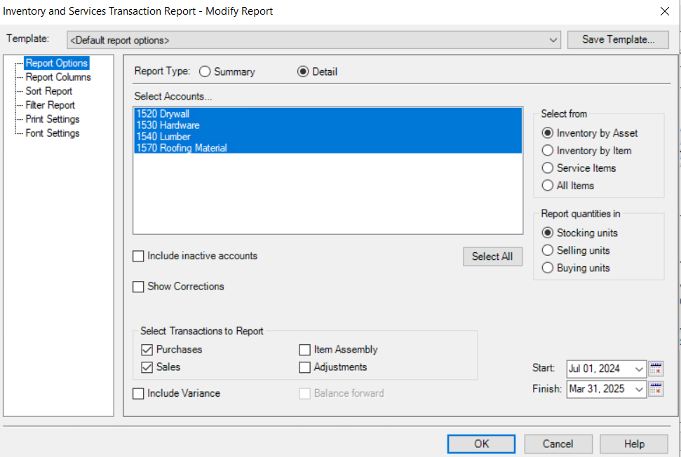Choose Service Items in Select from

547,168
